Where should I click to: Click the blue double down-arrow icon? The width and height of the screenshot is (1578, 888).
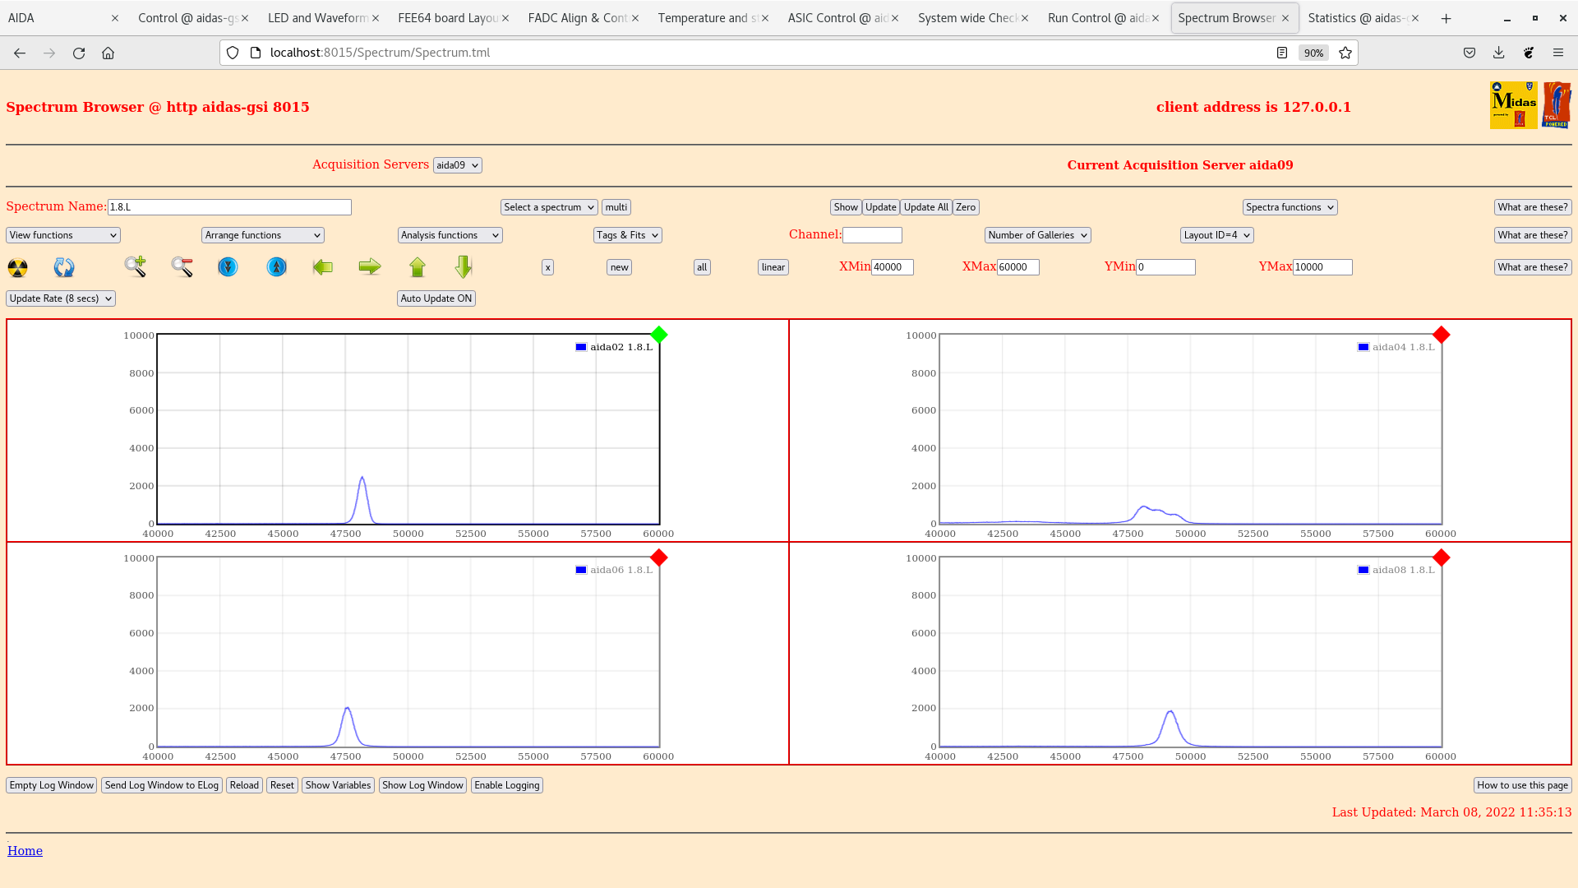point(228,267)
